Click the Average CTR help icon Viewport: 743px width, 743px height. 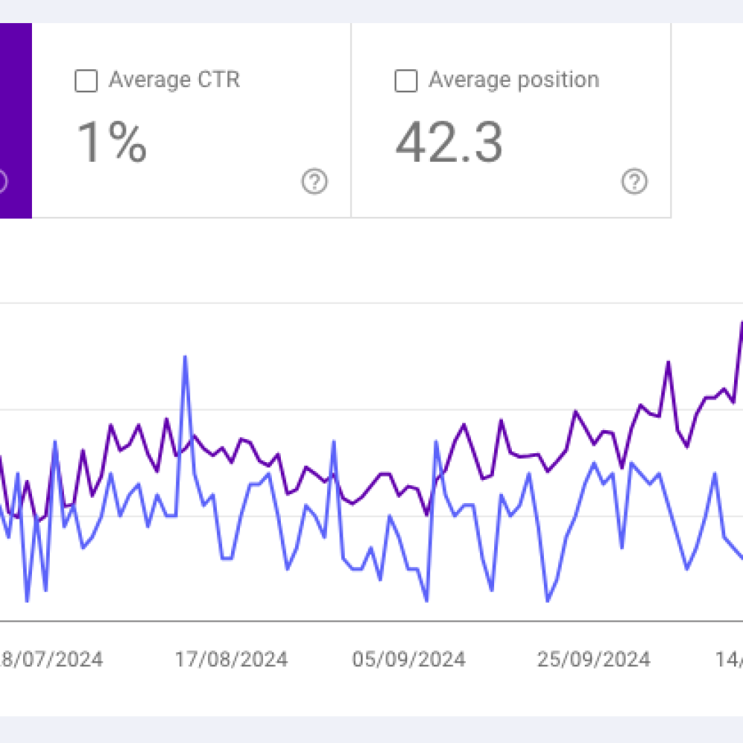click(x=314, y=180)
